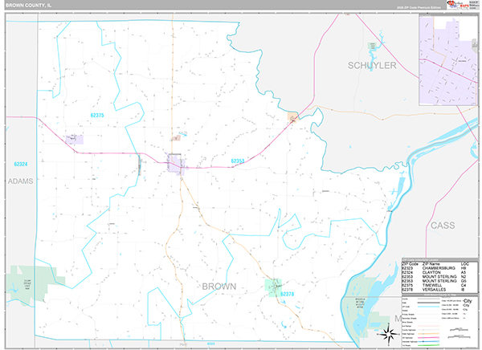This screenshot has width=482, height=350.
Task: Click the "LOC" column header in the index
Action: 465,264
